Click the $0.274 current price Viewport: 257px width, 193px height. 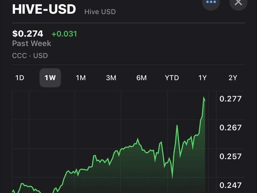pyautogui.click(x=28, y=34)
